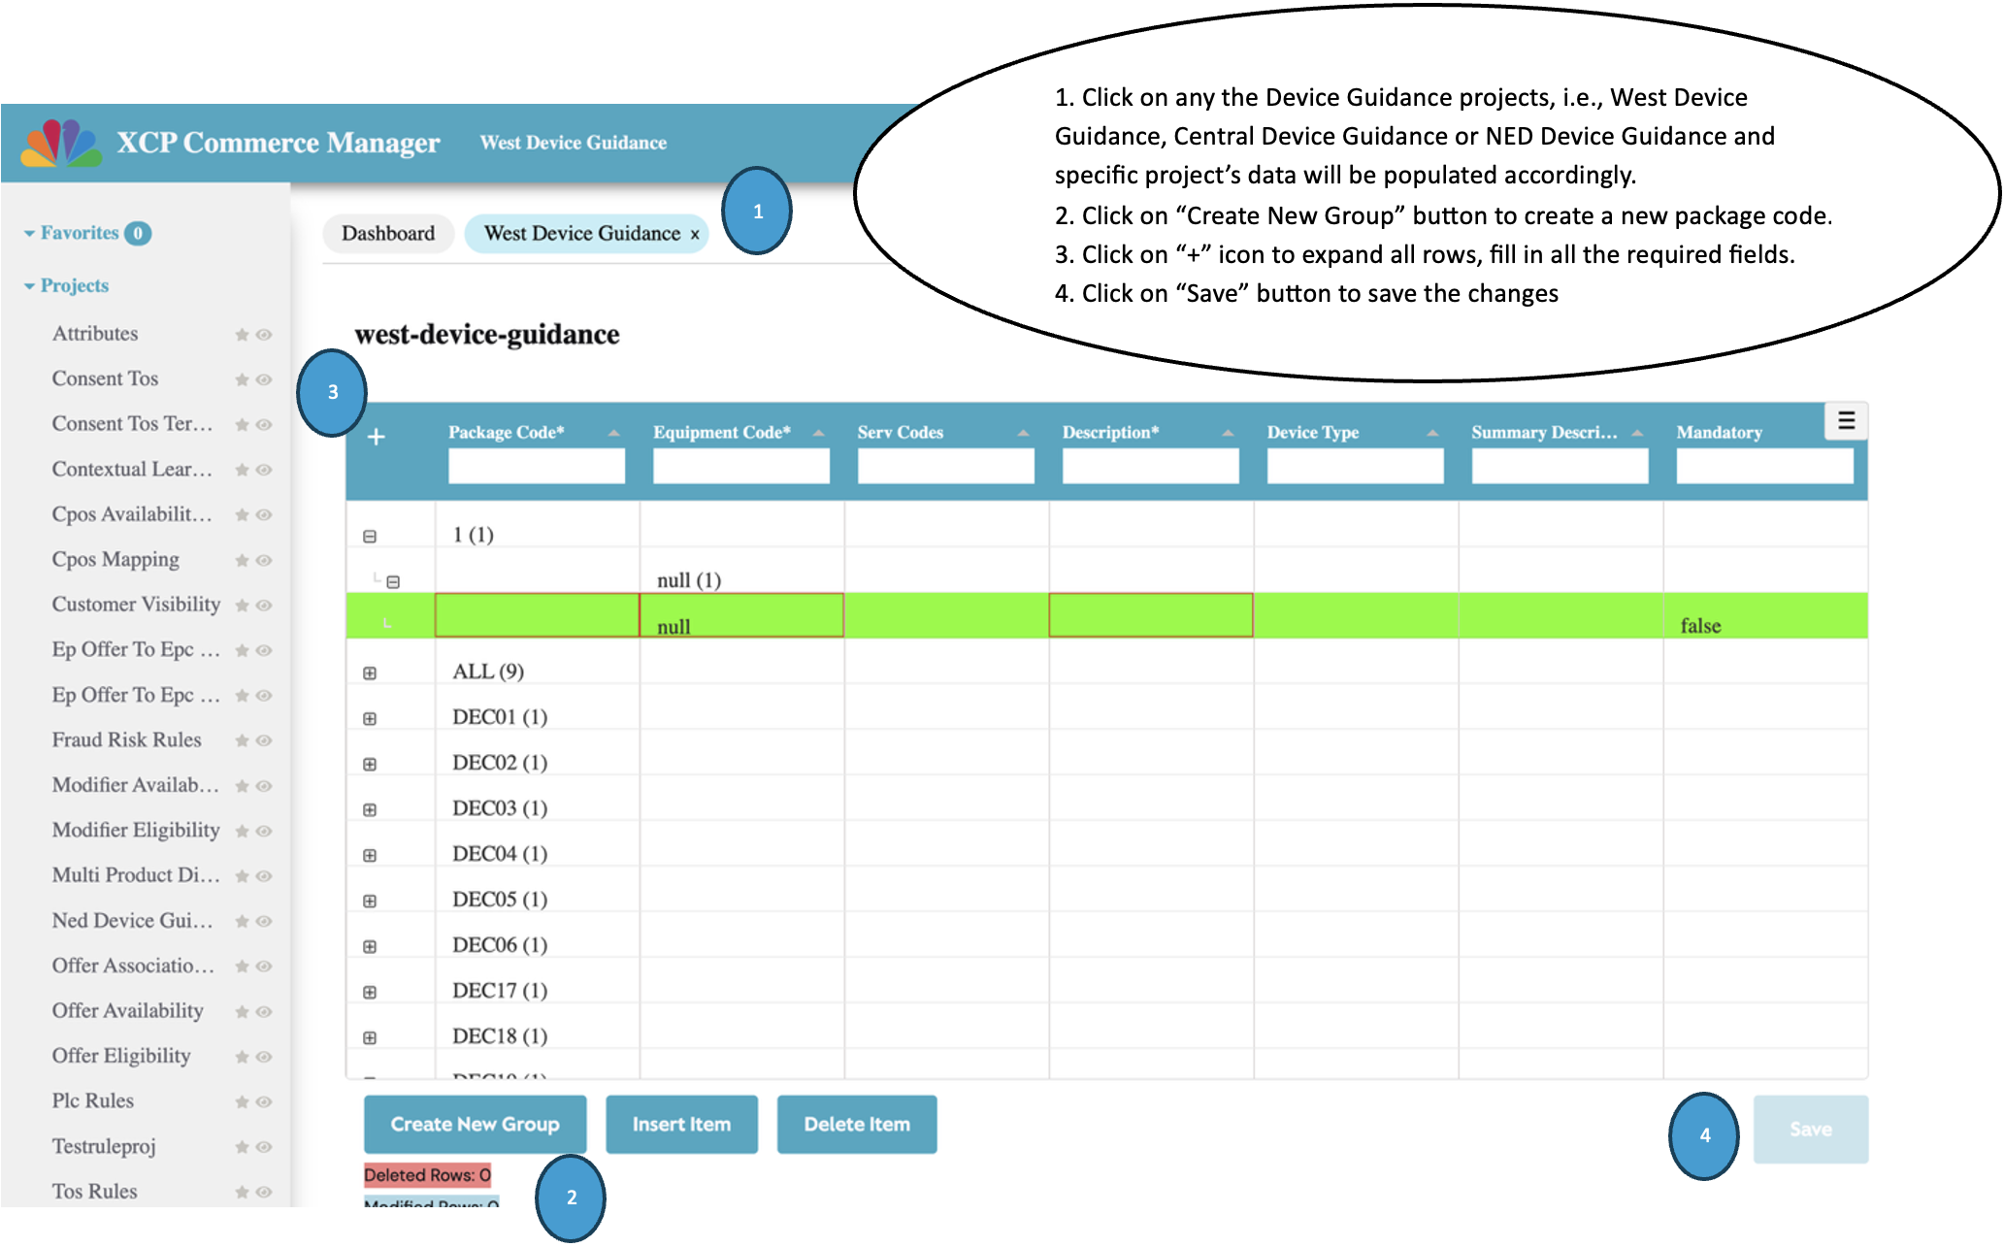Collapse the null (1) subgroup
The height and width of the screenshot is (1247, 2004).
point(393,581)
